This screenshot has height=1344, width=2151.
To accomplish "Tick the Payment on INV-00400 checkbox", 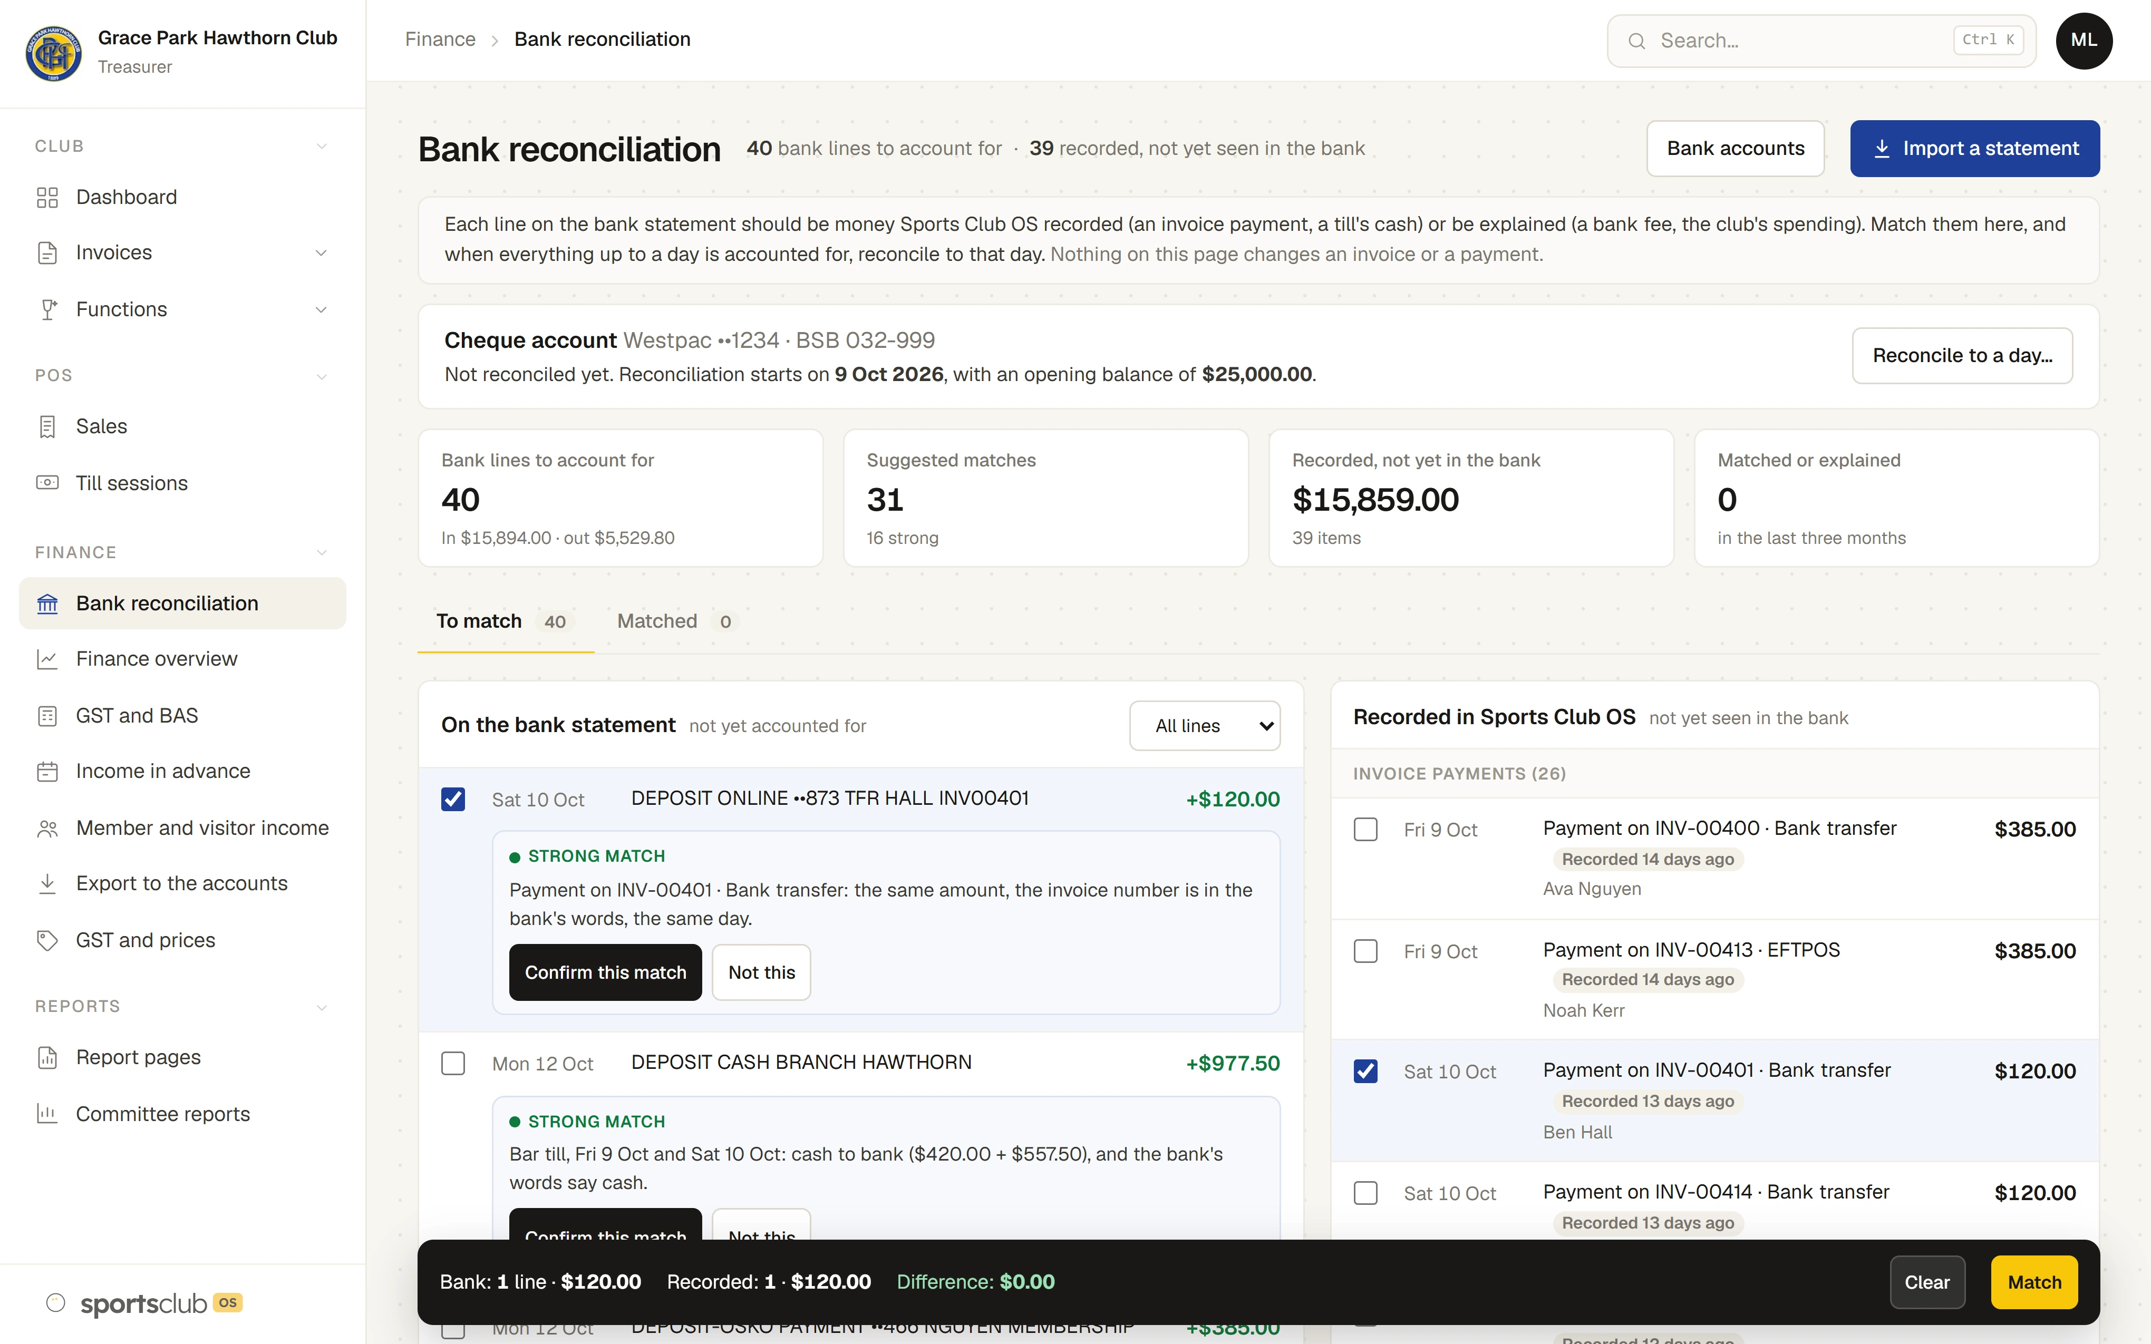I will [x=1365, y=830].
